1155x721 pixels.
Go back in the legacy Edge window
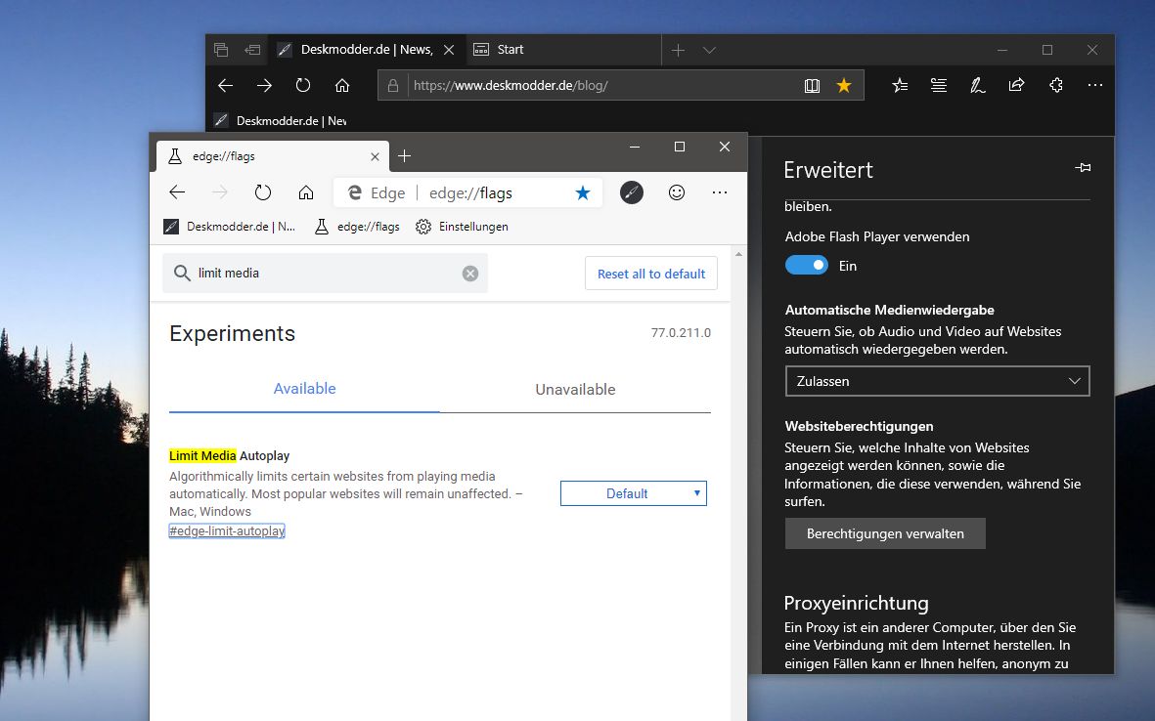[x=225, y=85]
